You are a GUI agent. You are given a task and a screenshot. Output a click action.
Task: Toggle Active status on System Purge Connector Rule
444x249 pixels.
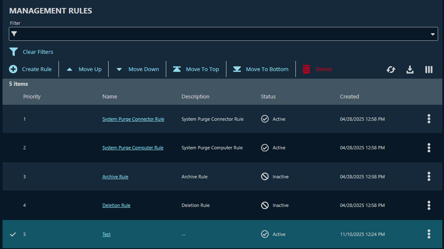265,119
